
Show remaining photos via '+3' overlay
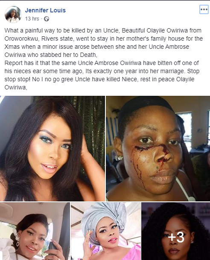[176, 237]
